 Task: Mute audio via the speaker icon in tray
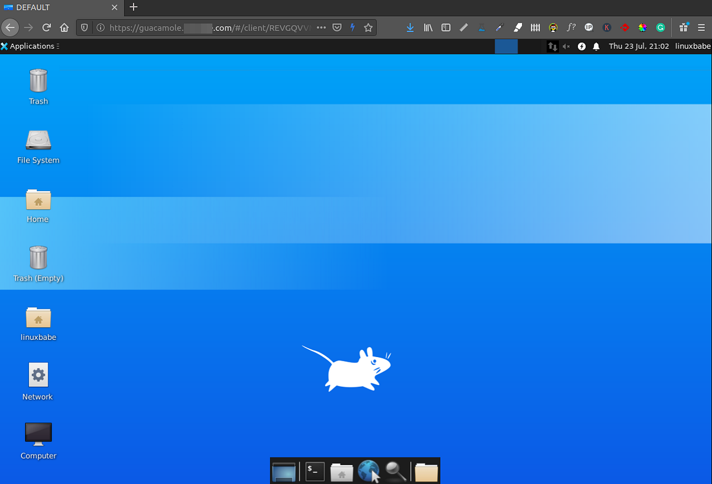(x=566, y=46)
